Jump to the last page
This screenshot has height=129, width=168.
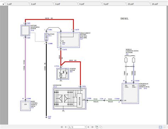93,127
